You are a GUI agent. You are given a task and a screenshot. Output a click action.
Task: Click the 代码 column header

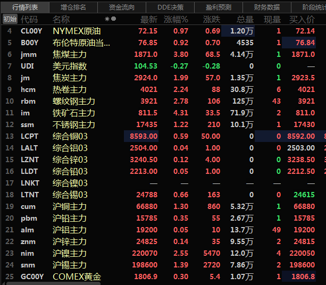(x=29, y=19)
